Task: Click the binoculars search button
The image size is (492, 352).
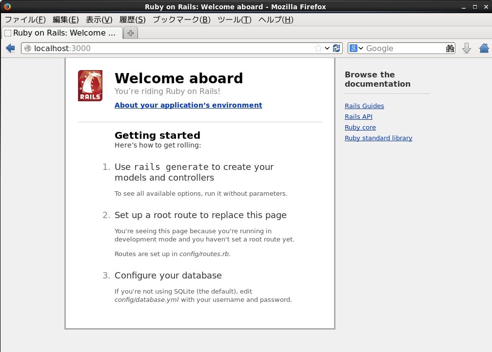Action: 450,48
